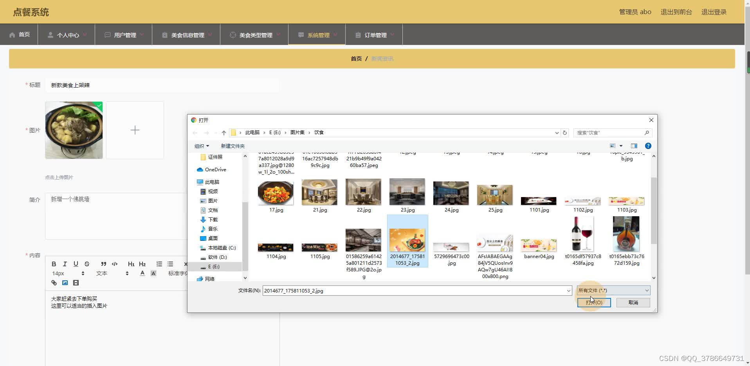Choose text background highlight color
This screenshot has width=750, height=366.
pos(153,273)
